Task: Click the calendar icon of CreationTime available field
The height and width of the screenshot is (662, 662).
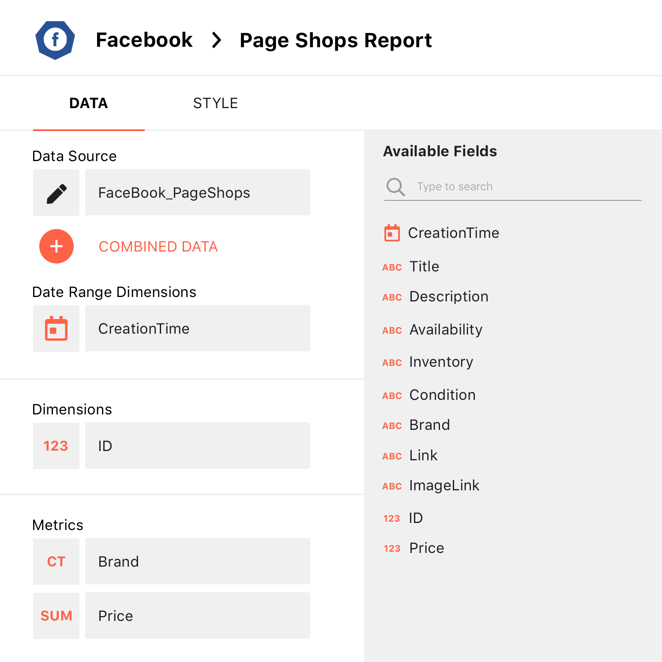Action: pyautogui.click(x=392, y=233)
